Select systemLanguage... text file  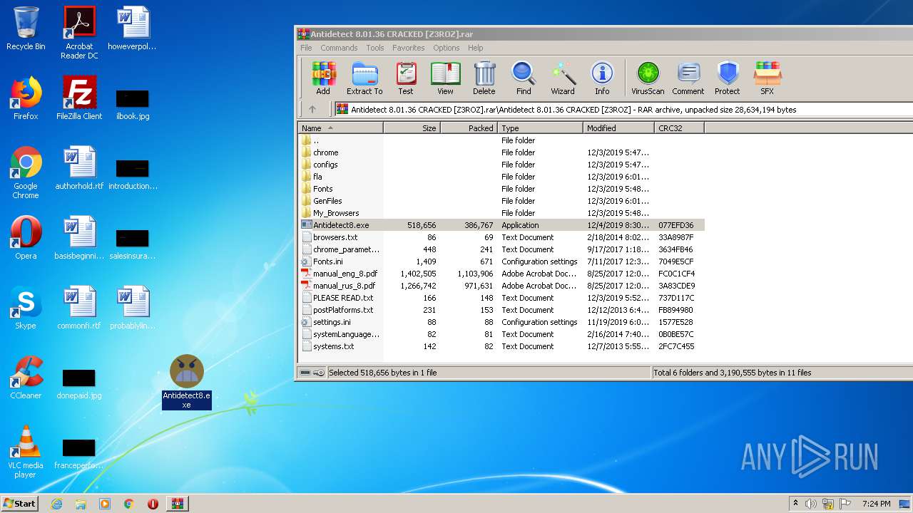501,334
